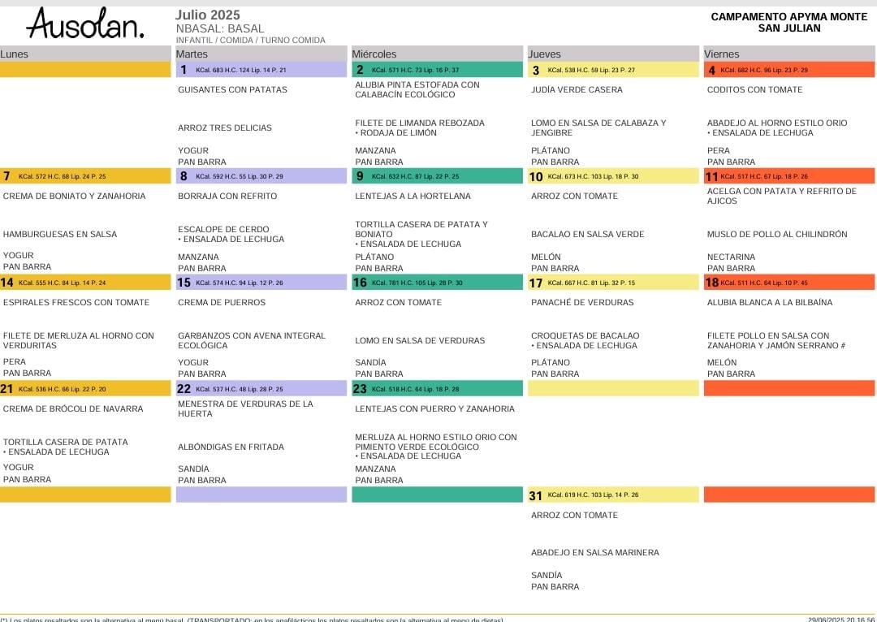Select Crema de Boniato y Zanahoria dish
This screenshot has height=622, width=877.
tap(75, 197)
